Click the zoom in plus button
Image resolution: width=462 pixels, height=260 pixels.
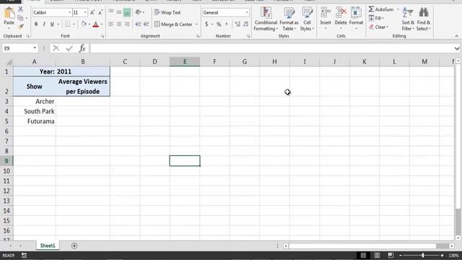pos(442,255)
